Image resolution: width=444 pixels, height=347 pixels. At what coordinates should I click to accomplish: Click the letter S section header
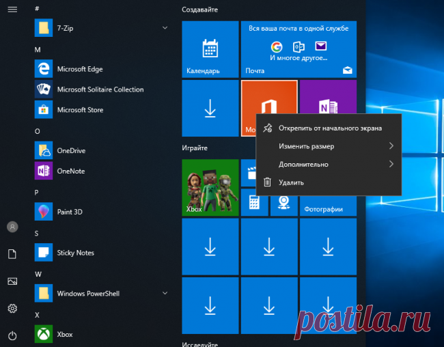coord(36,234)
